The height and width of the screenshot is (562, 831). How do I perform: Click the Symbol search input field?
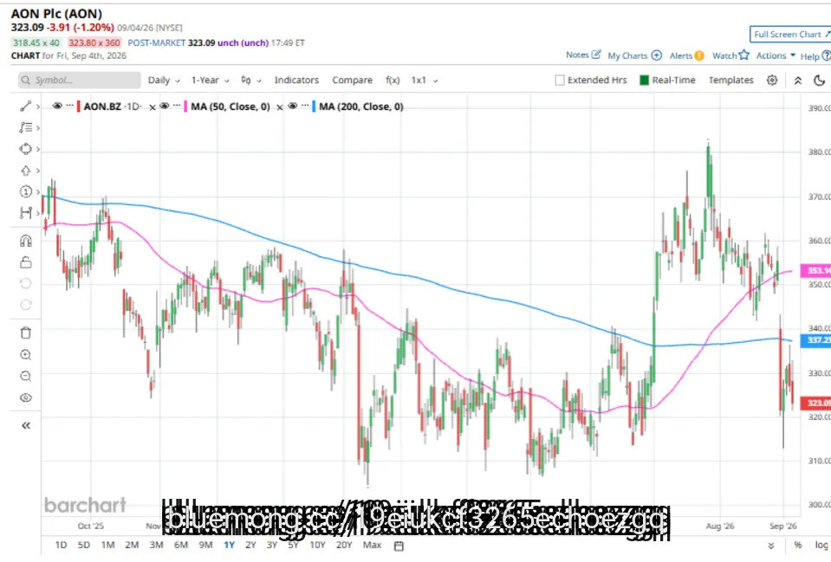(80, 80)
